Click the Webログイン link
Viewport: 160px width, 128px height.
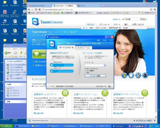pyautogui.click(x=116, y=19)
